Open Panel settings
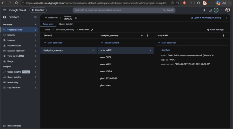233x129 pixels. click(x=215, y=30)
